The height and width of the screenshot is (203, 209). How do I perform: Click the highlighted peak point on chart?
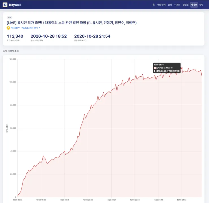tap(182, 68)
